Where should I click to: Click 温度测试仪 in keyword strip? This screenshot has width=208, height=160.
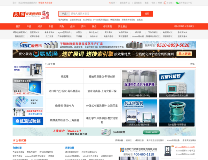[x=35, y=32]
